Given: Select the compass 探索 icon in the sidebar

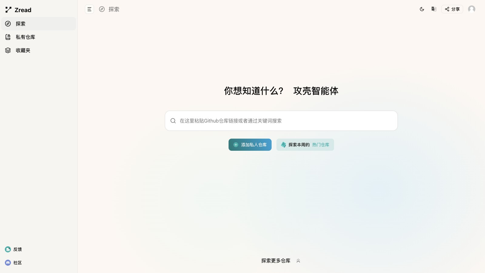Looking at the screenshot, I should point(8,24).
